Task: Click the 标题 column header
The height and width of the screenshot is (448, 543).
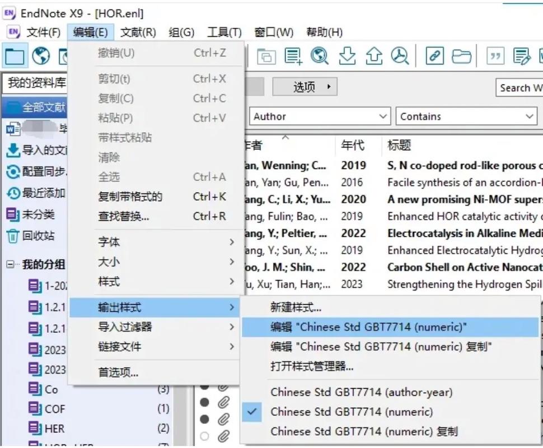Action: coord(462,145)
